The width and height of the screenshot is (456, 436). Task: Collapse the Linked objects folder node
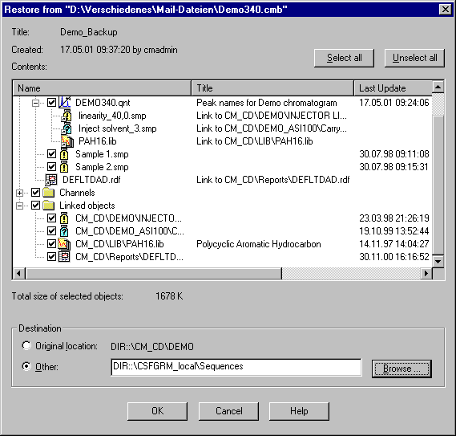(20, 206)
